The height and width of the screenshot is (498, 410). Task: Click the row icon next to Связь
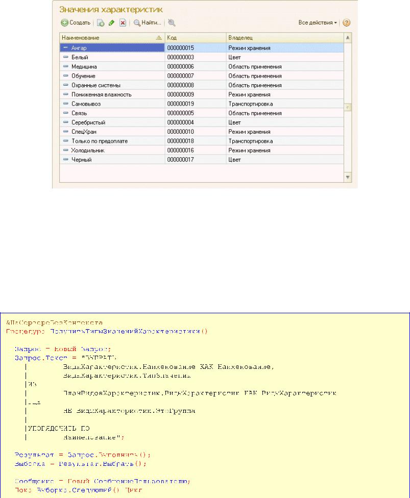(65, 113)
